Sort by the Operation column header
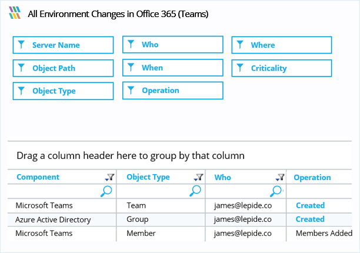The height and width of the screenshot is (253, 360). point(312,178)
